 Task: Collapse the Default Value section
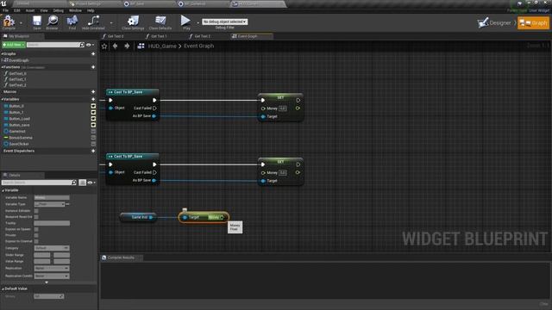click(3, 288)
